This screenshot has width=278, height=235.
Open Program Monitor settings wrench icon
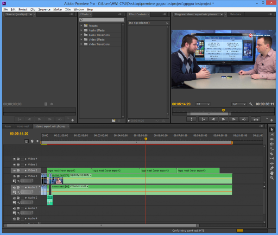point(250,104)
